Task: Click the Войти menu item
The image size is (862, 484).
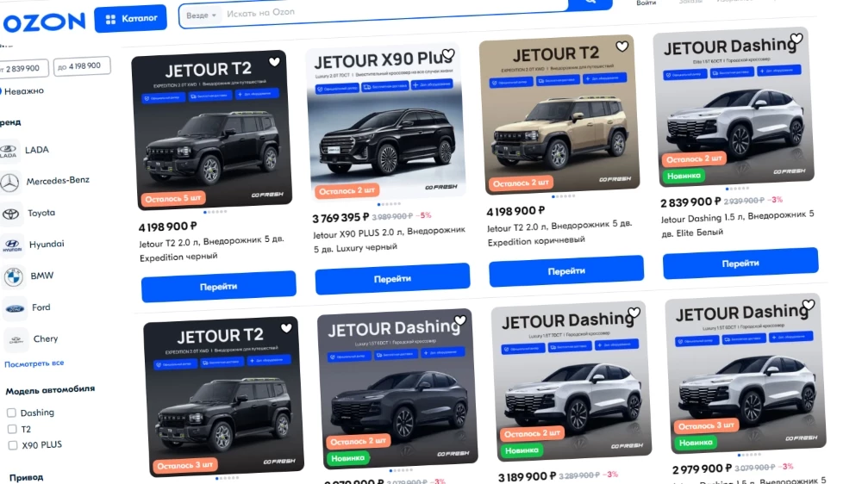Action: 646,3
